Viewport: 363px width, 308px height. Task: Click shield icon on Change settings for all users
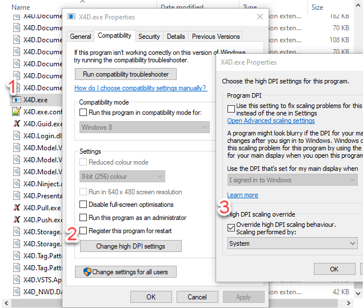pyautogui.click(x=87, y=272)
